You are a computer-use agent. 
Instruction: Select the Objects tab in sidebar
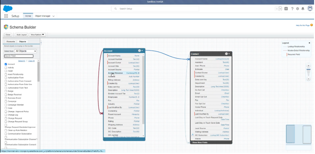pyautogui.click(x=22, y=42)
